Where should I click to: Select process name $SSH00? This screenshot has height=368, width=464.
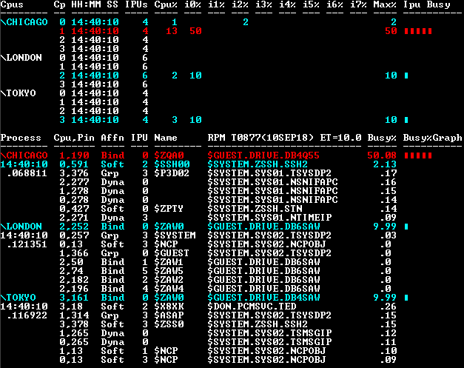[x=172, y=164]
